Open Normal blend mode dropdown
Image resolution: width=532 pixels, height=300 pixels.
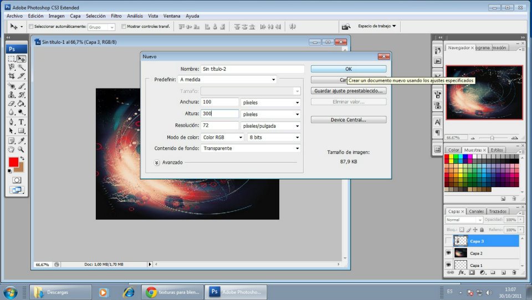point(464,220)
